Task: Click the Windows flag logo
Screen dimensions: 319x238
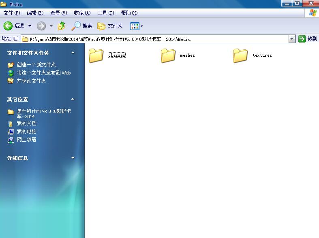Action: click(x=313, y=13)
